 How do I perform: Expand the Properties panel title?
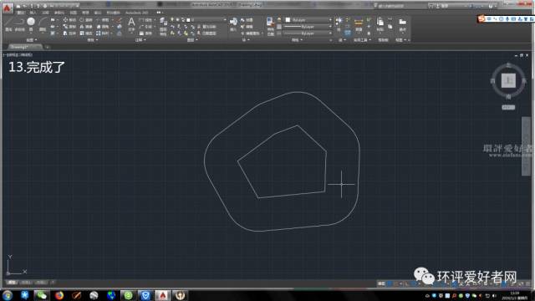pyautogui.click(x=297, y=40)
